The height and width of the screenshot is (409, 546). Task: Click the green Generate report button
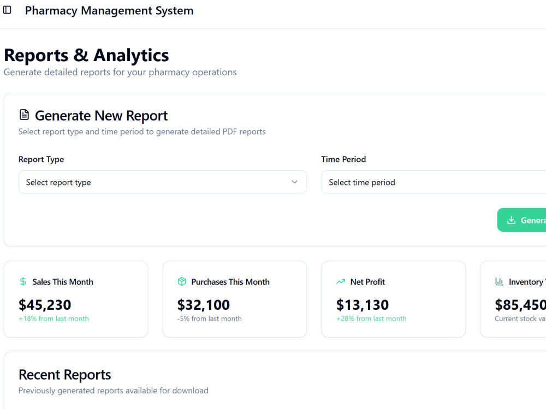pos(521,220)
